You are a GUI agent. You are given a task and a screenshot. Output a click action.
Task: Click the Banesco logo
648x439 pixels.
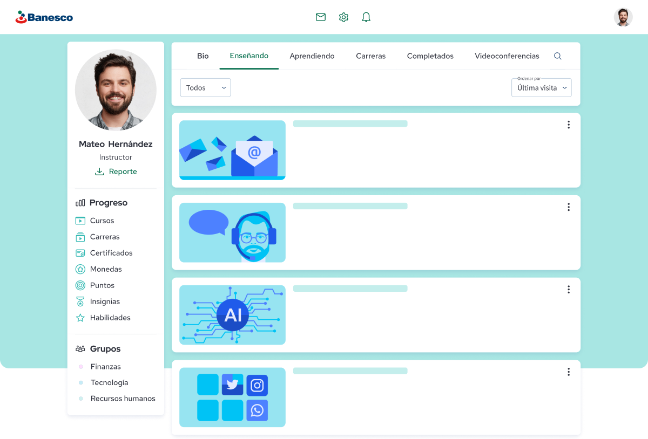(x=44, y=17)
